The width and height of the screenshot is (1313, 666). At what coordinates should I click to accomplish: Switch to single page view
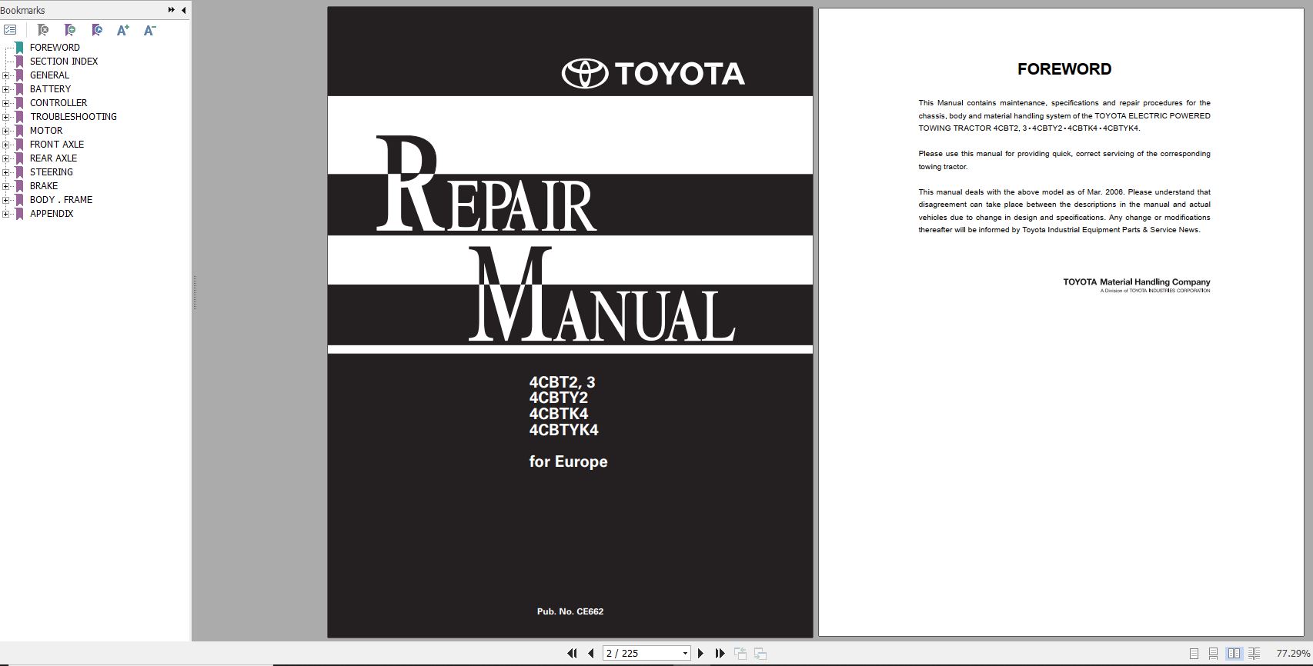(1194, 654)
